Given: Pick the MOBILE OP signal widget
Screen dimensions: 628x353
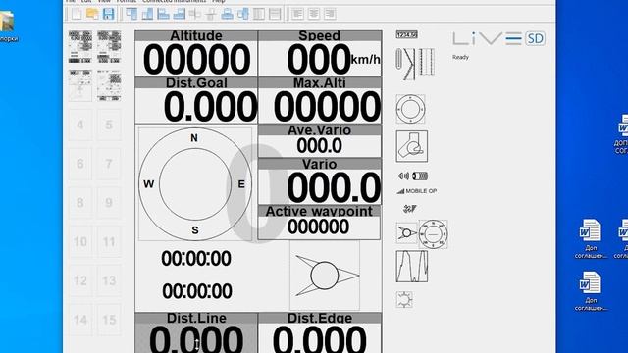Looking at the screenshot, I should (416, 191).
